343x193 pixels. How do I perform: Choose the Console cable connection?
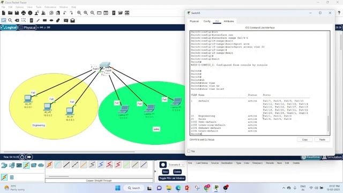point(58,165)
